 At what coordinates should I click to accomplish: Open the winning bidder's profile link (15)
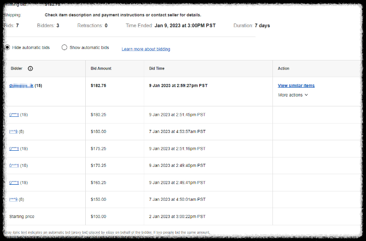pyautogui.click(x=21, y=86)
